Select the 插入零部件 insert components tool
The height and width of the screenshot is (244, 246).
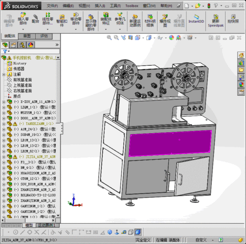(23, 19)
